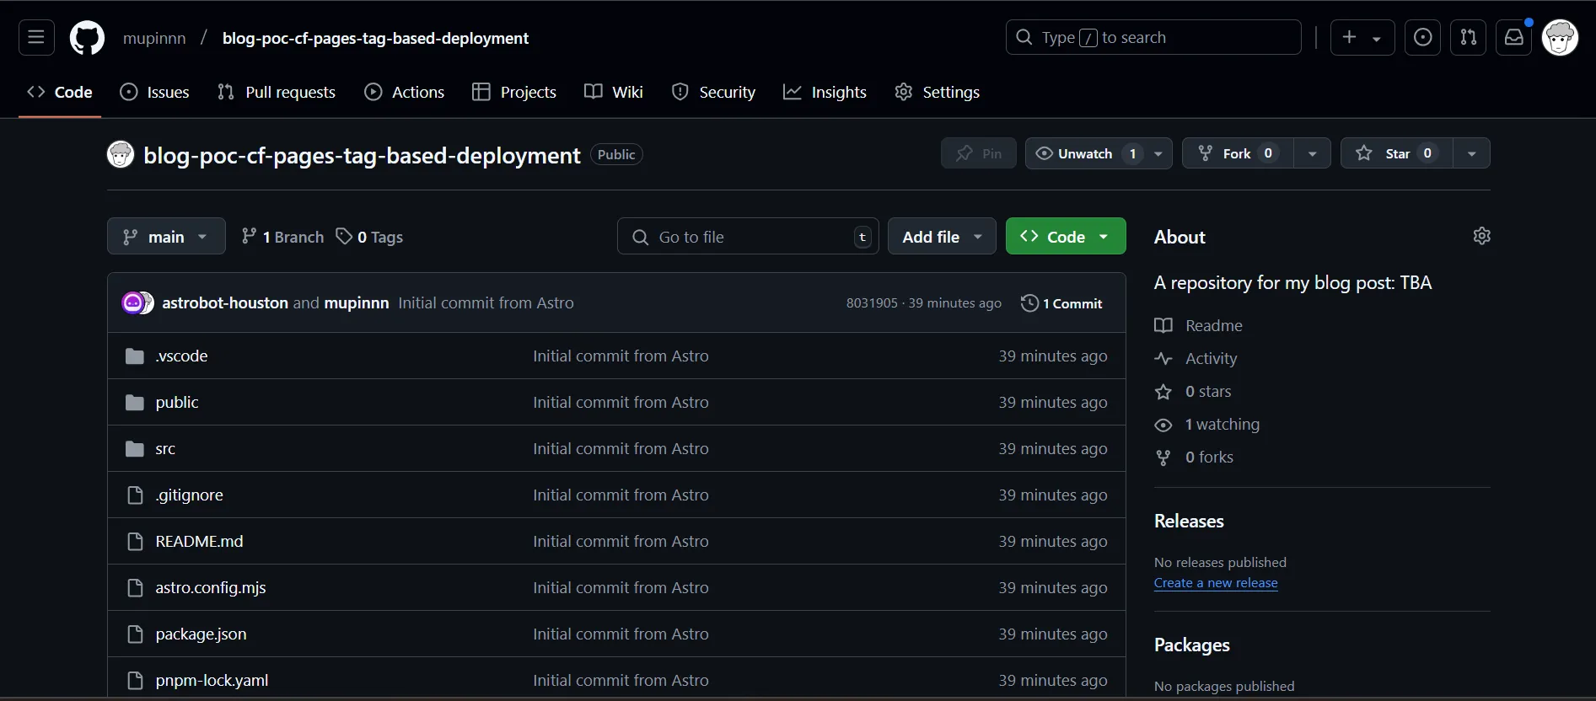Viewport: 1596px width, 701px height.
Task: Open notifications inbox
Action: click(x=1513, y=37)
